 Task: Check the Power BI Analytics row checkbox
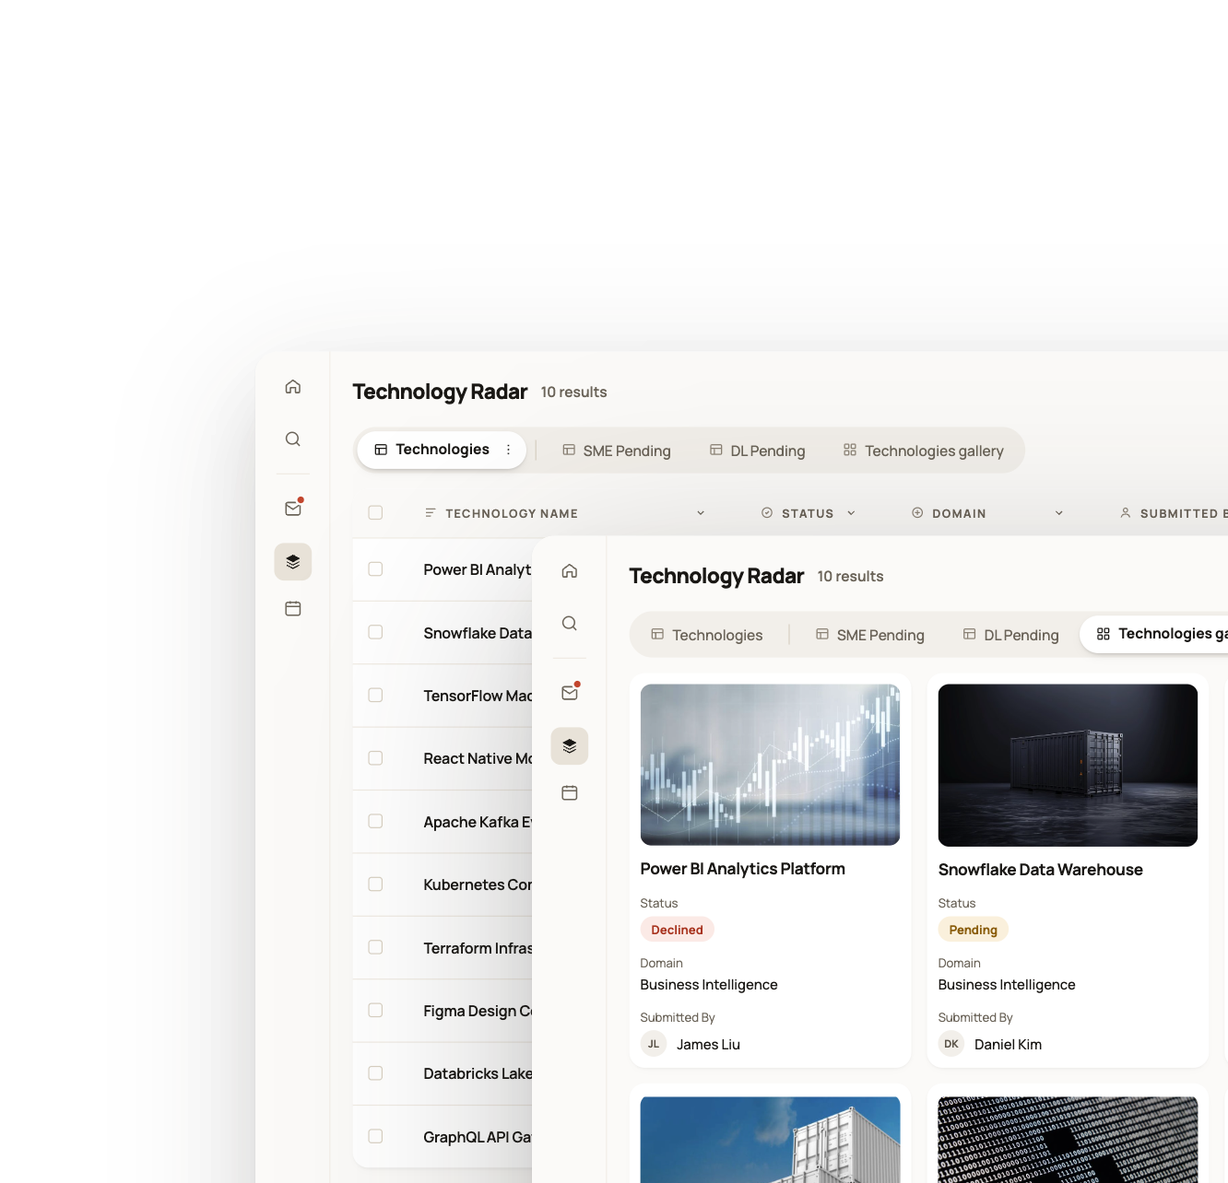(375, 569)
